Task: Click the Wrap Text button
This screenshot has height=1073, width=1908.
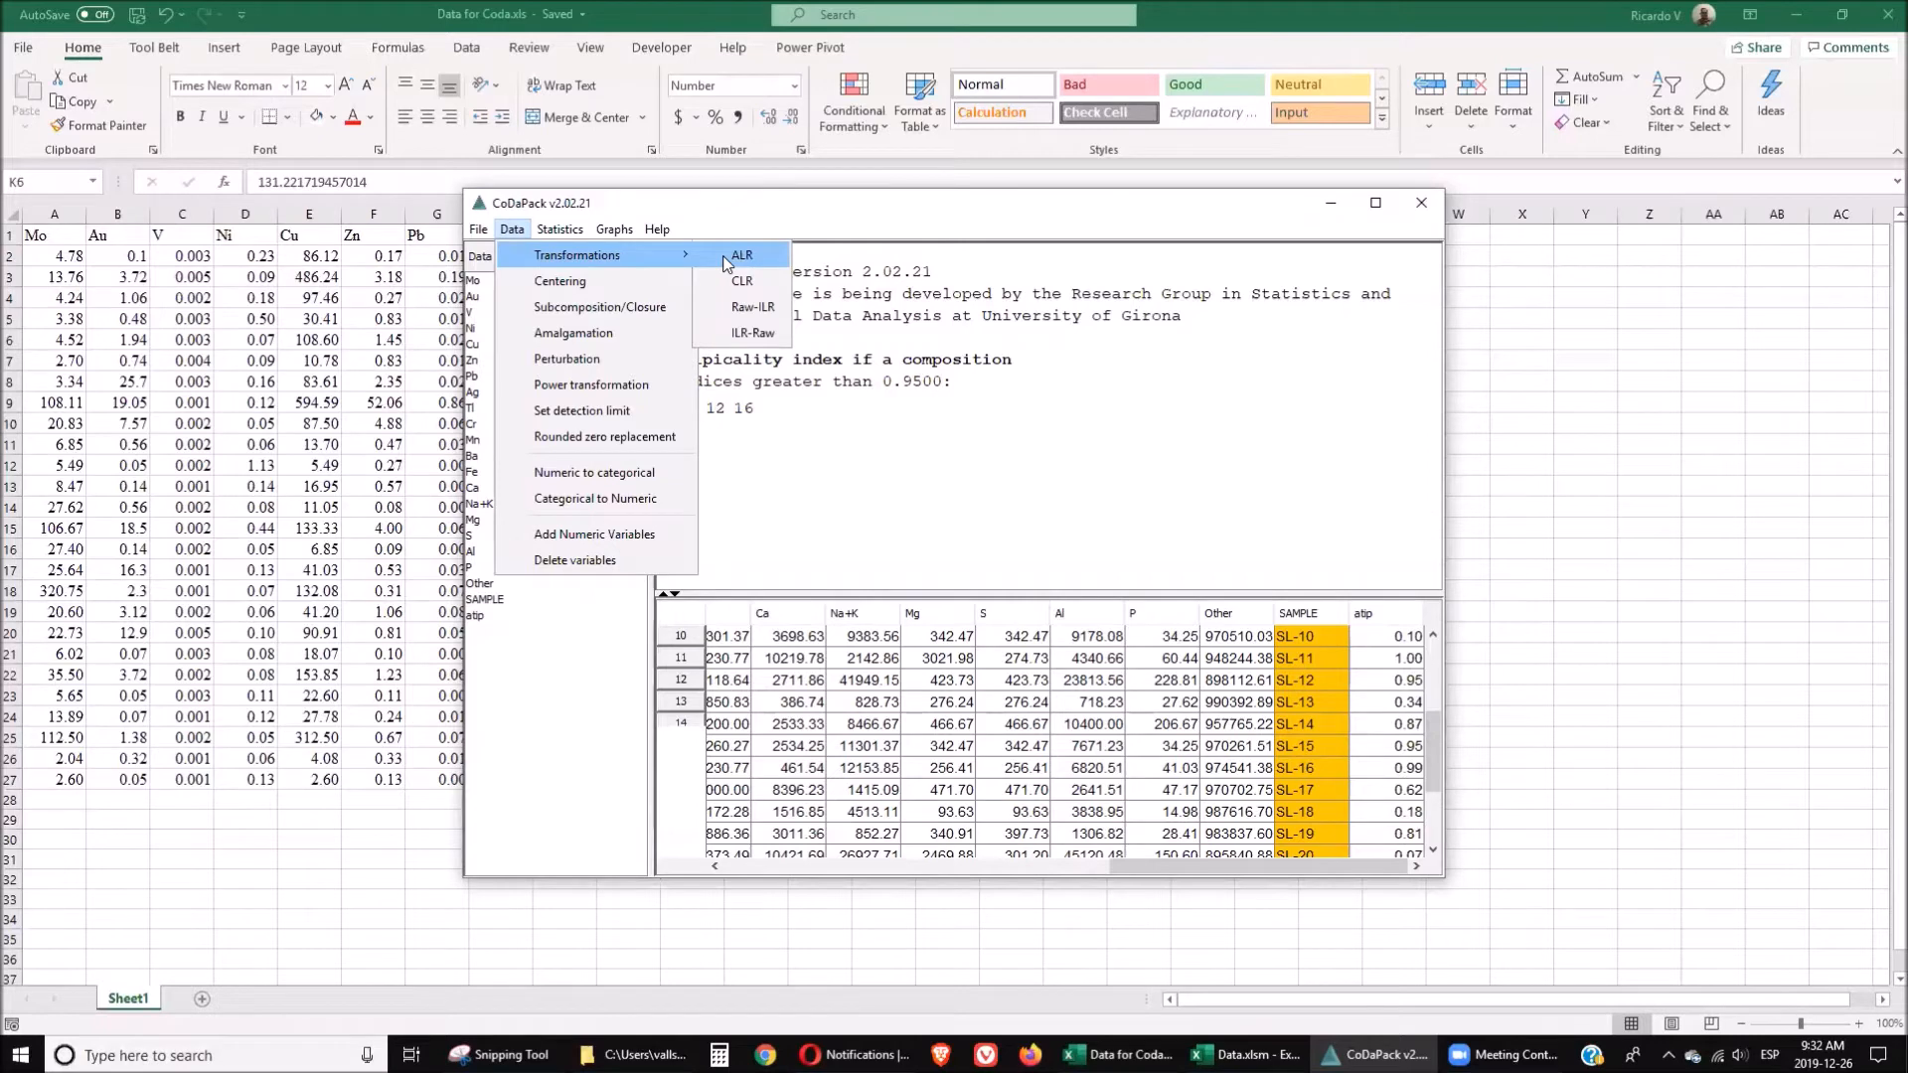Action: click(x=561, y=85)
